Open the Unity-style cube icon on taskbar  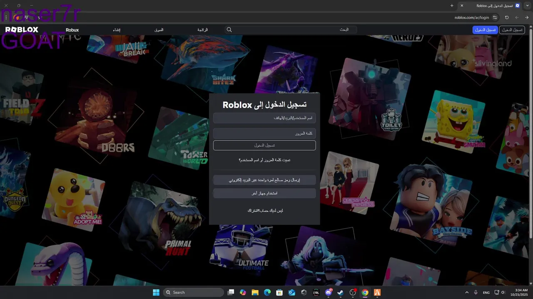point(304,292)
